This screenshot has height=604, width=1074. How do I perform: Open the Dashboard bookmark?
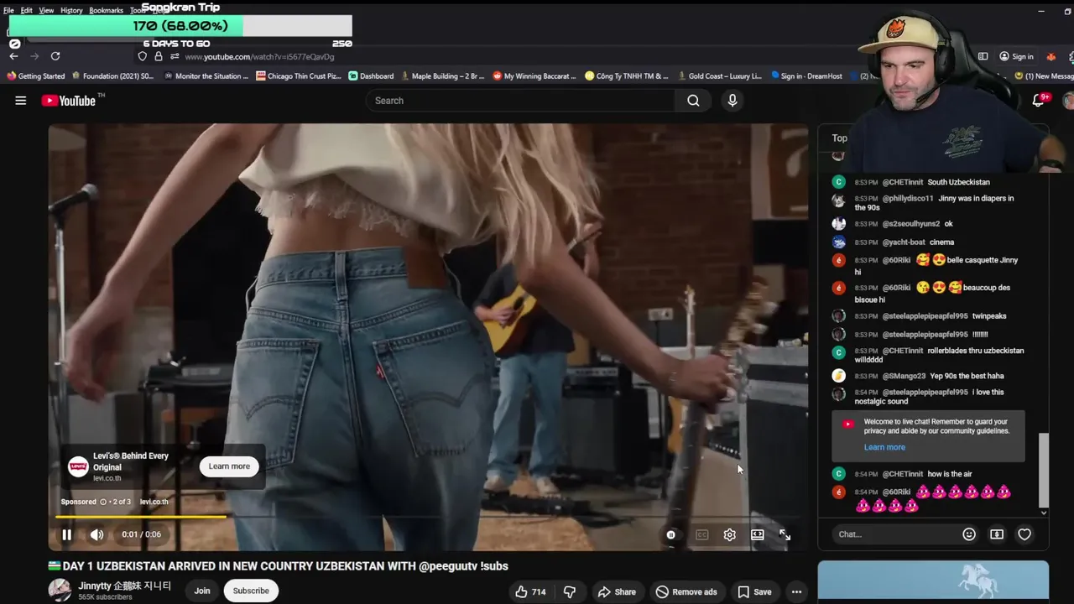pos(371,75)
